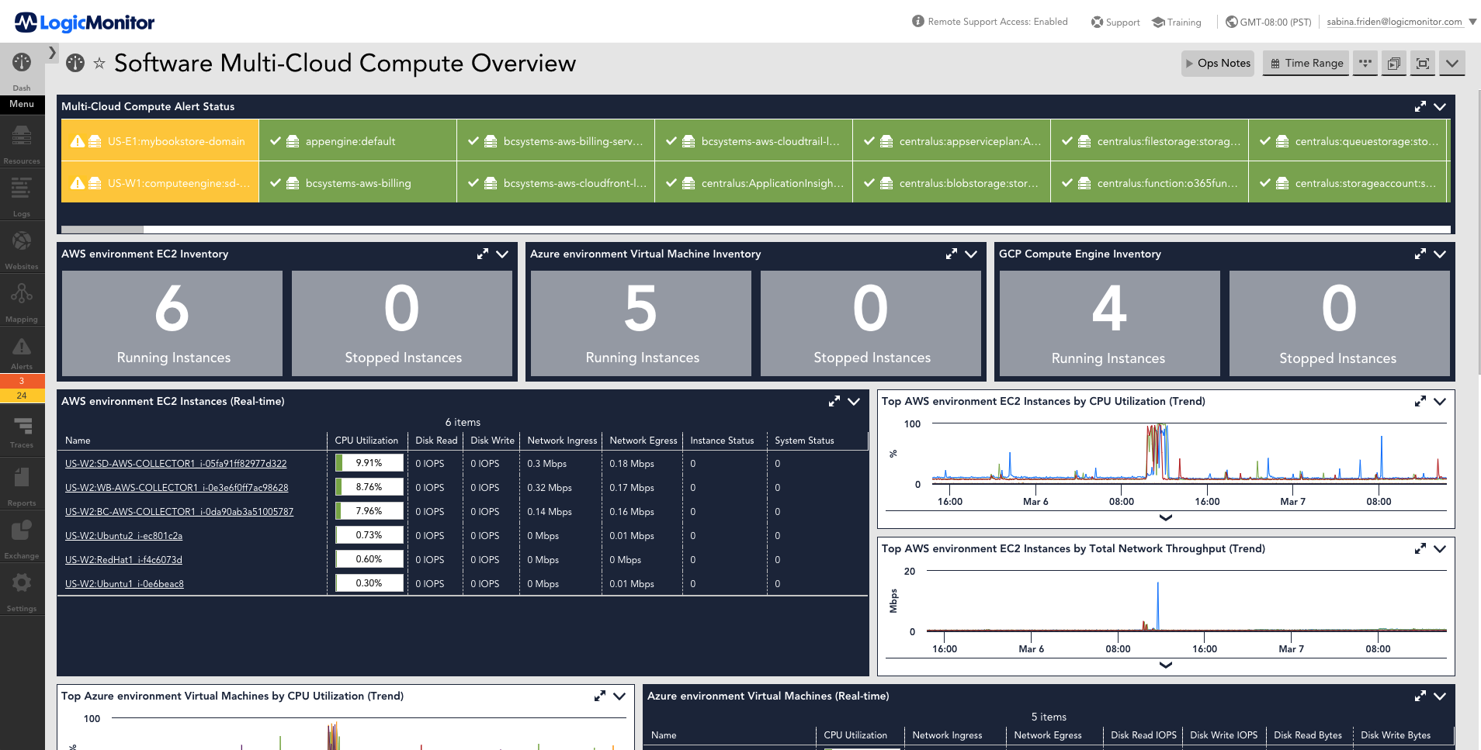Toggle fullscreen dashboard view icon

pos(1422,64)
